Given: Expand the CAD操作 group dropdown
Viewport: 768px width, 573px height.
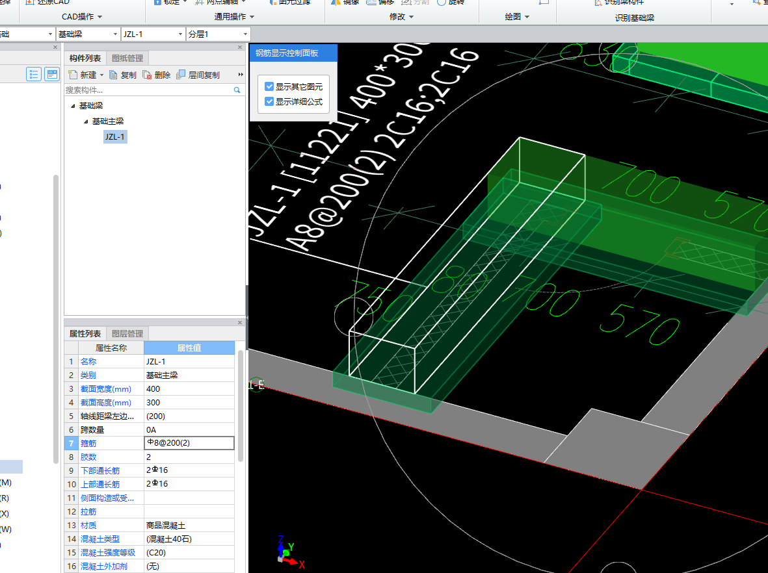Looking at the screenshot, I should click(x=100, y=17).
